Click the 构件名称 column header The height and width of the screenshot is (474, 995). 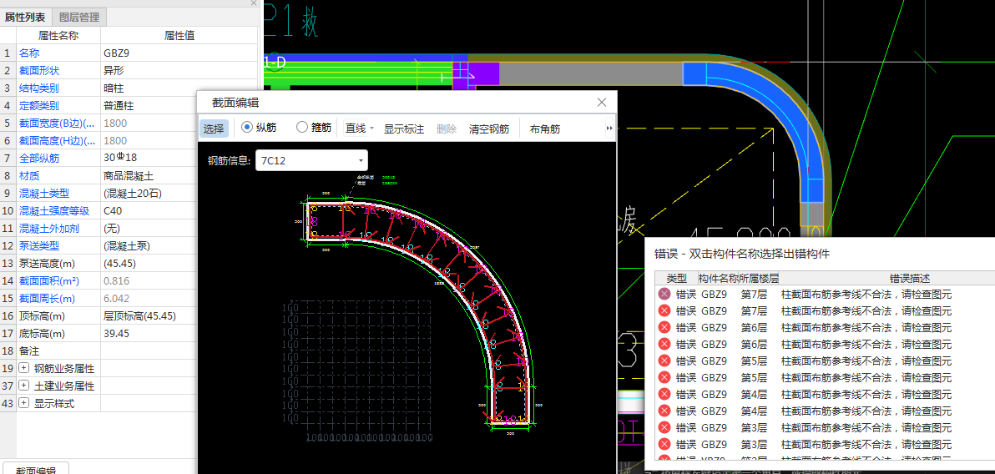click(x=719, y=278)
